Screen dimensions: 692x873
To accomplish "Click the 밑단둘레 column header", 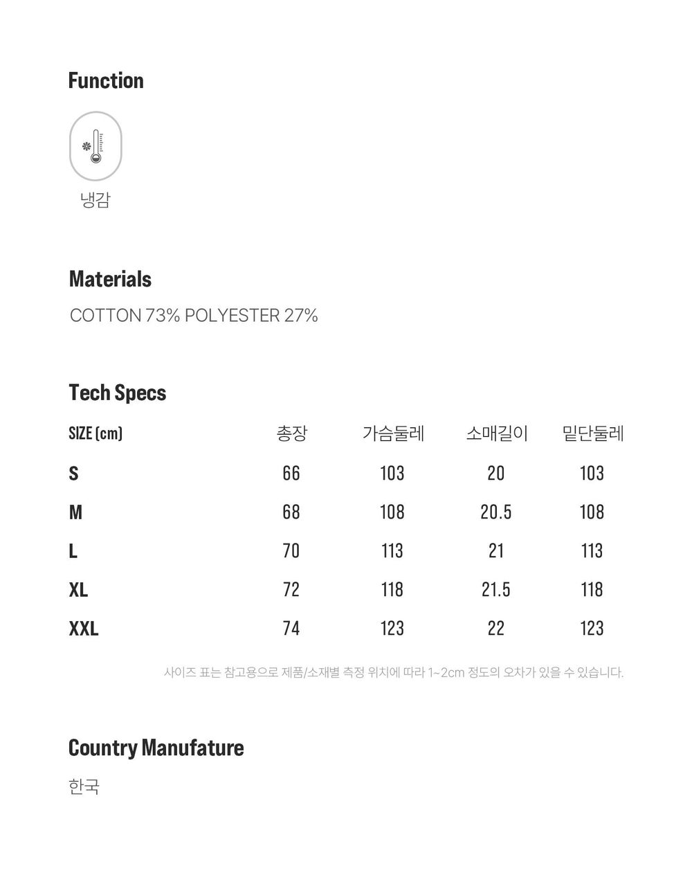I will [x=593, y=433].
